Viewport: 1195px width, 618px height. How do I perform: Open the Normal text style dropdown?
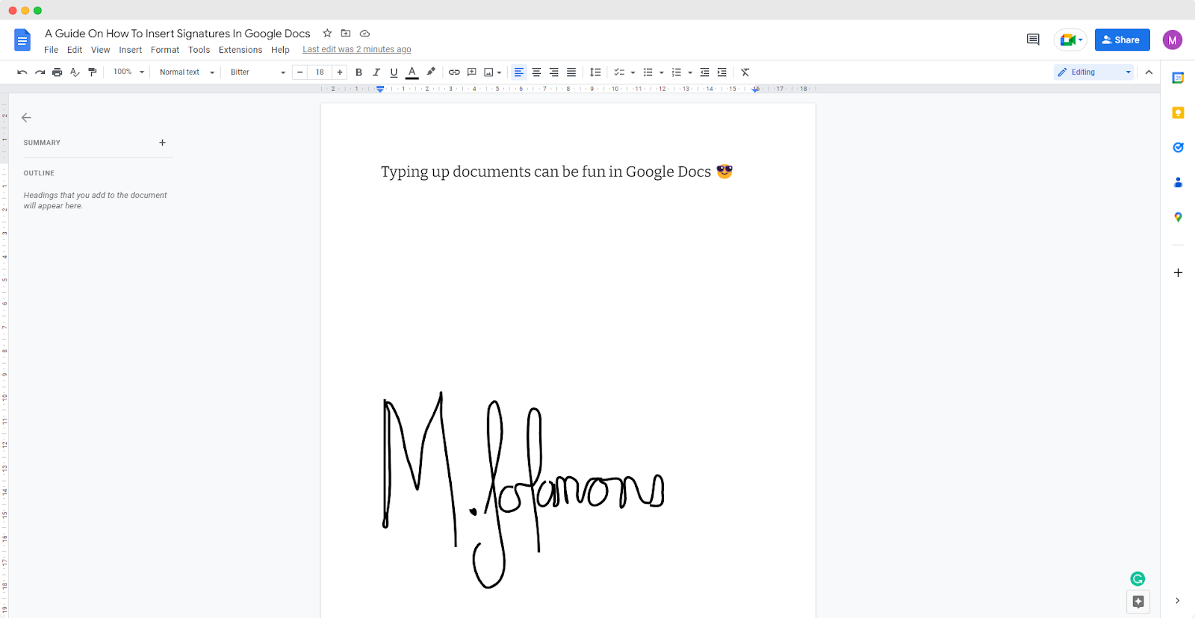[187, 72]
